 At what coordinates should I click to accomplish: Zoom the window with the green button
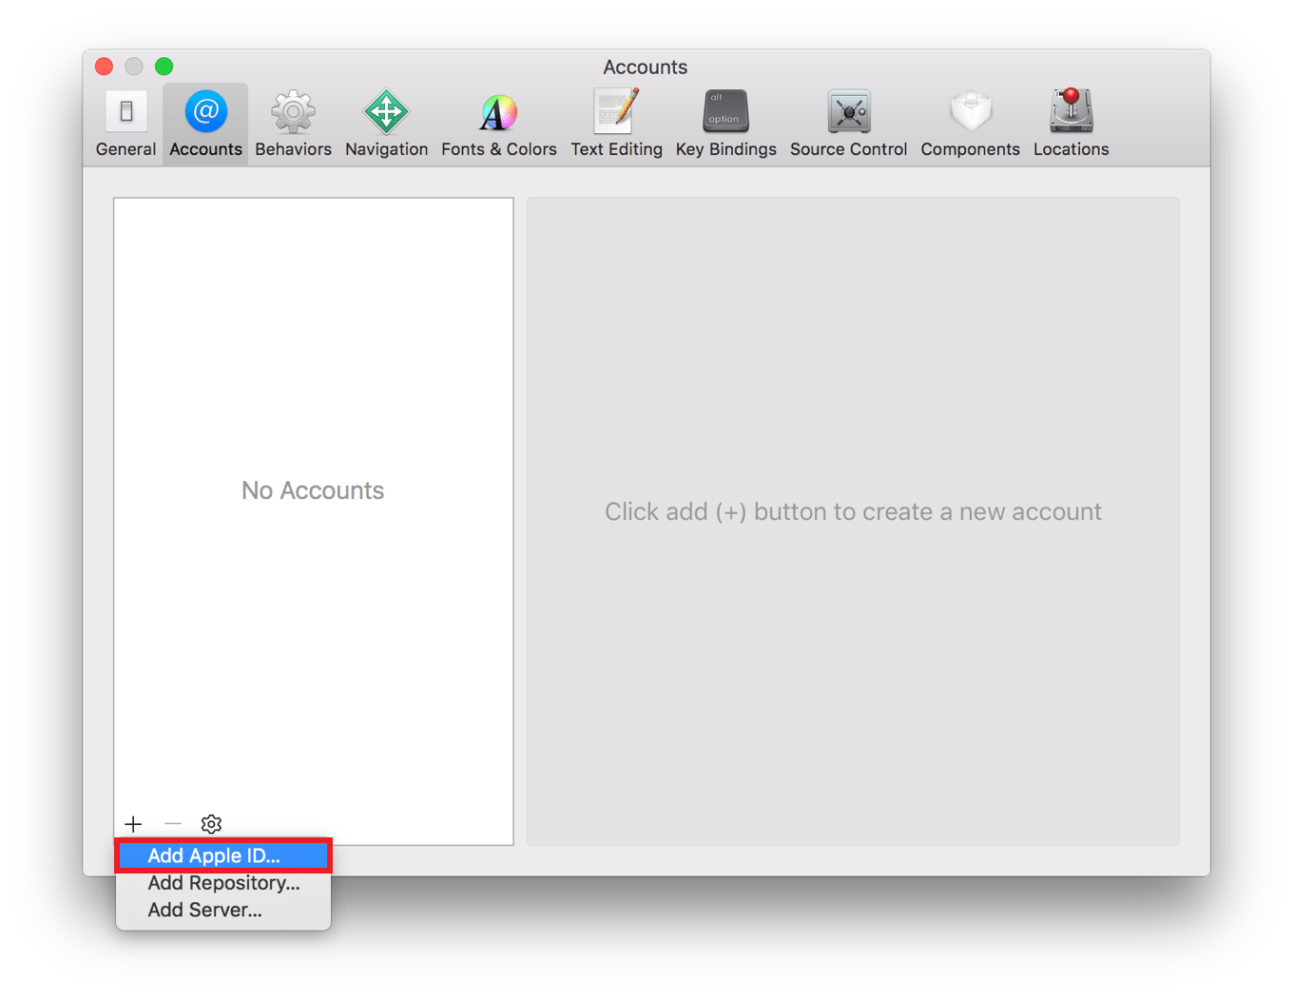[x=164, y=67]
